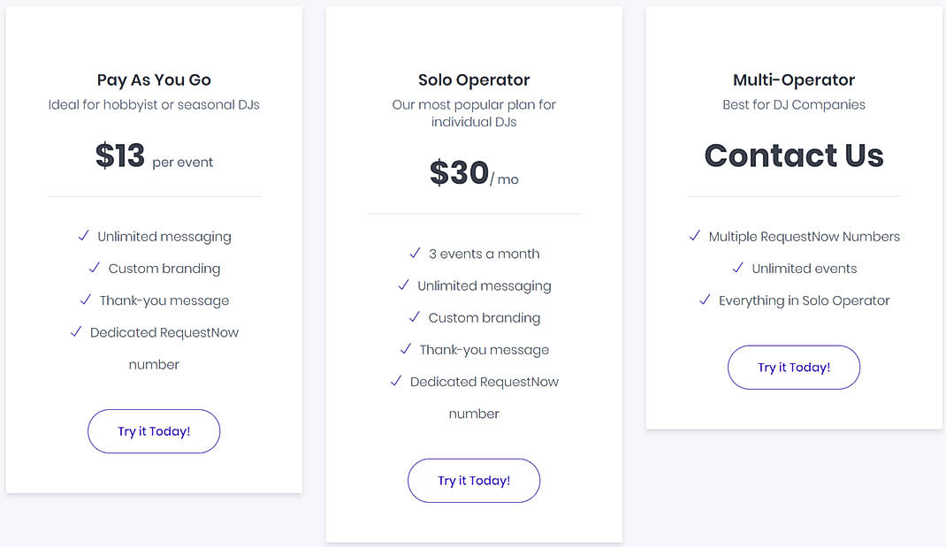Click the checkmark beside Everything in Solo Operator
The image size is (946, 547).
pyautogui.click(x=705, y=300)
